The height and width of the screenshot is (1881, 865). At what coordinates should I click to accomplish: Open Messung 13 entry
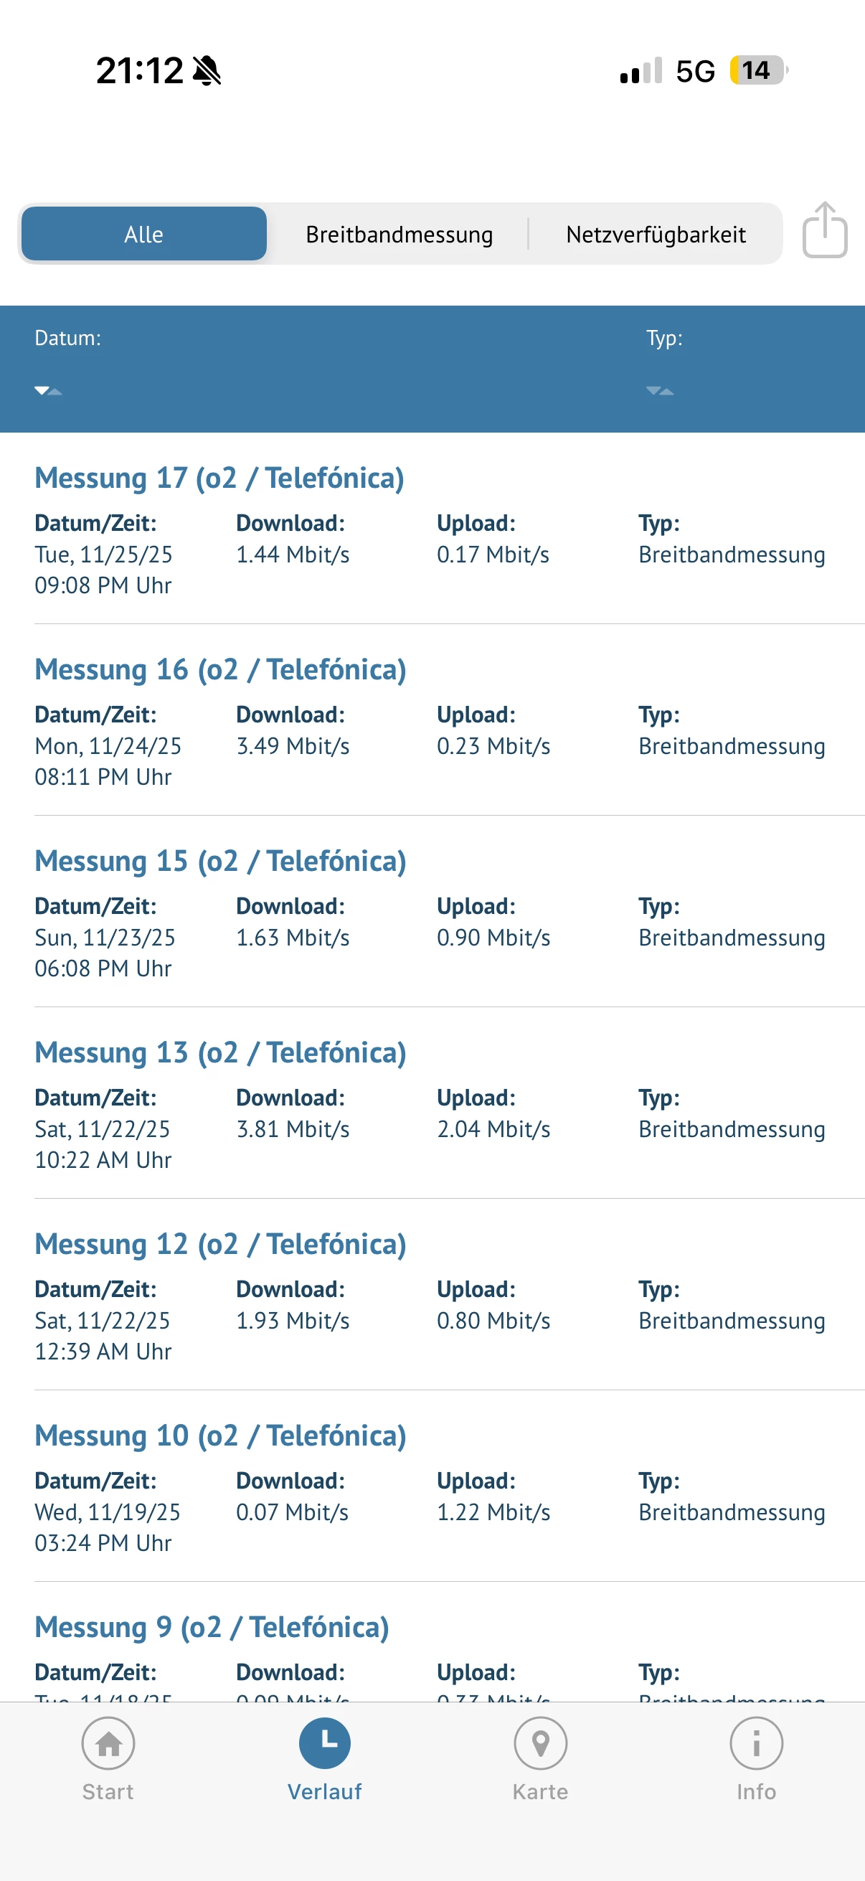[x=220, y=1053]
